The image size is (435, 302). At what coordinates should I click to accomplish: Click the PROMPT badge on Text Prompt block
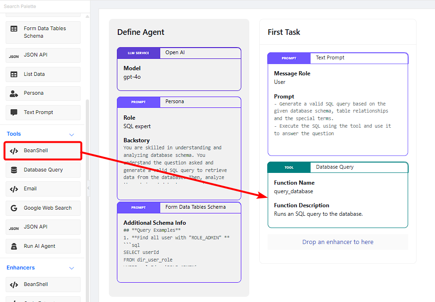pos(289,58)
